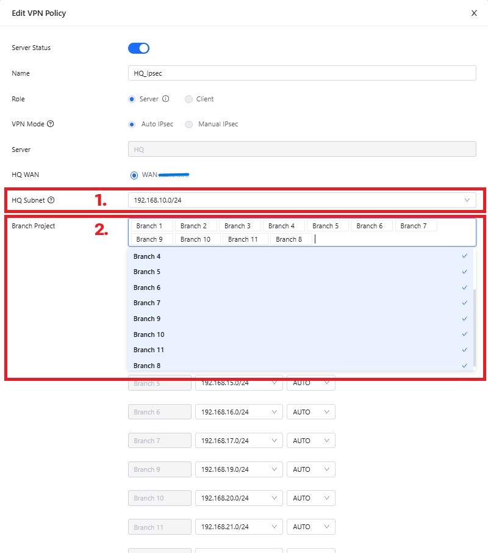Open the Branch 7 subnet dropdown 192.168.17.0/24
This screenshot has width=488, height=553.
point(239,441)
